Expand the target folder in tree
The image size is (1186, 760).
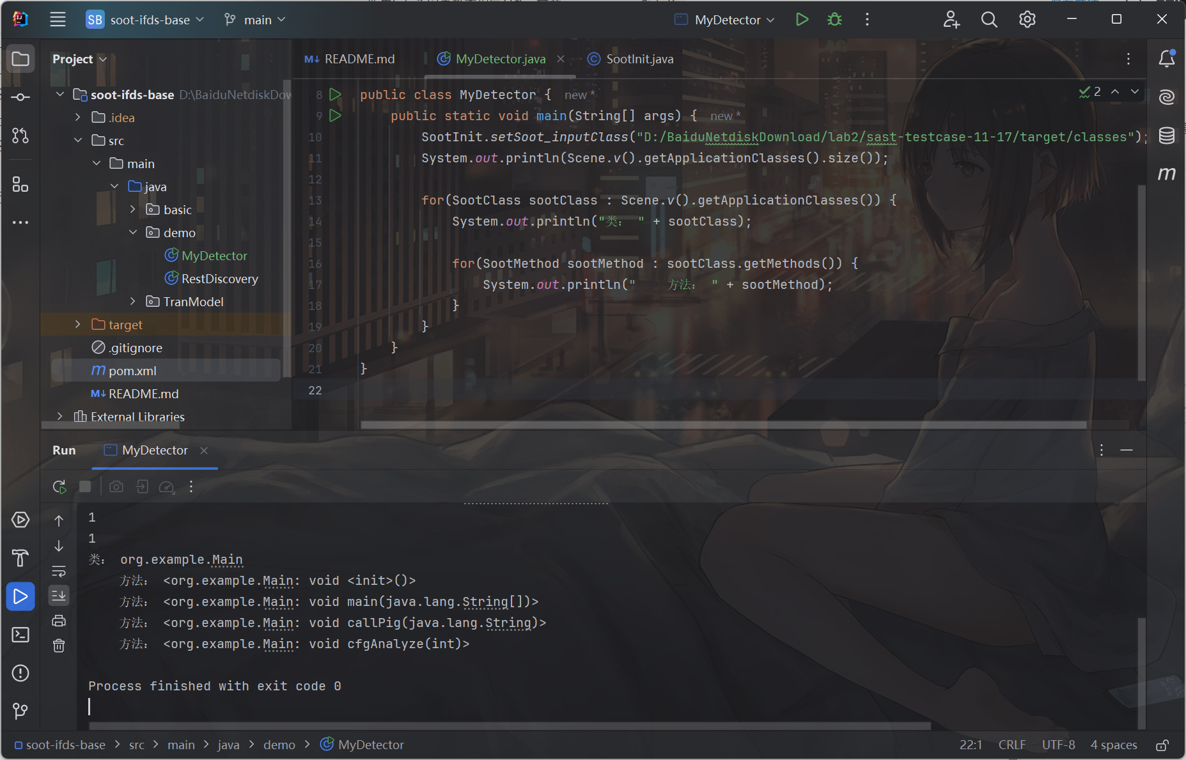78,325
